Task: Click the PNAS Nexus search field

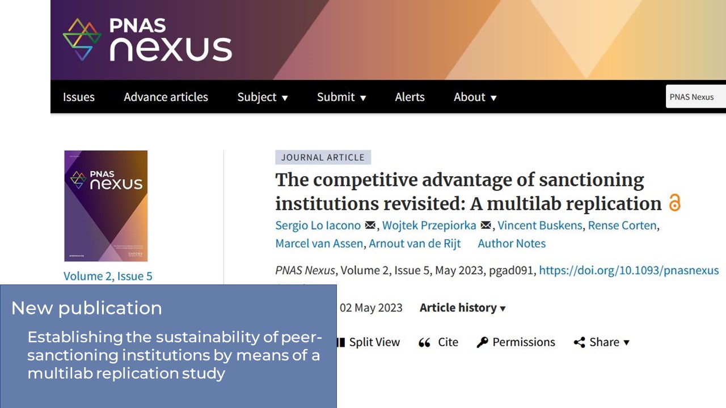Action: point(696,97)
